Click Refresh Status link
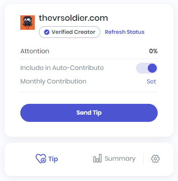 (x=125, y=32)
